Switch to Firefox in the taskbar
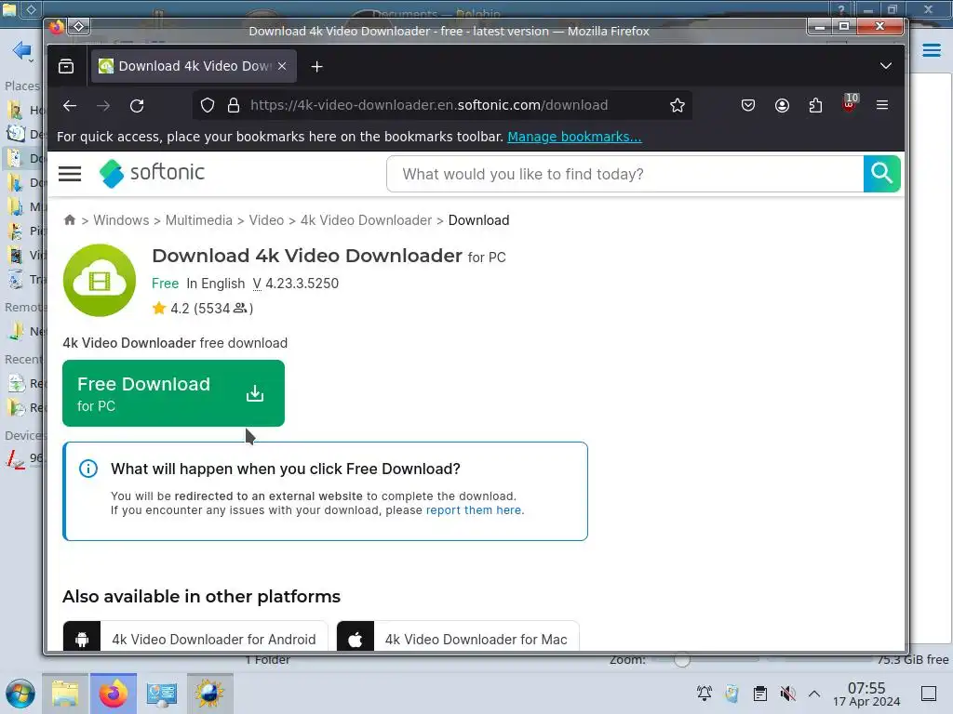Image resolution: width=953 pixels, height=714 pixels. [114, 694]
